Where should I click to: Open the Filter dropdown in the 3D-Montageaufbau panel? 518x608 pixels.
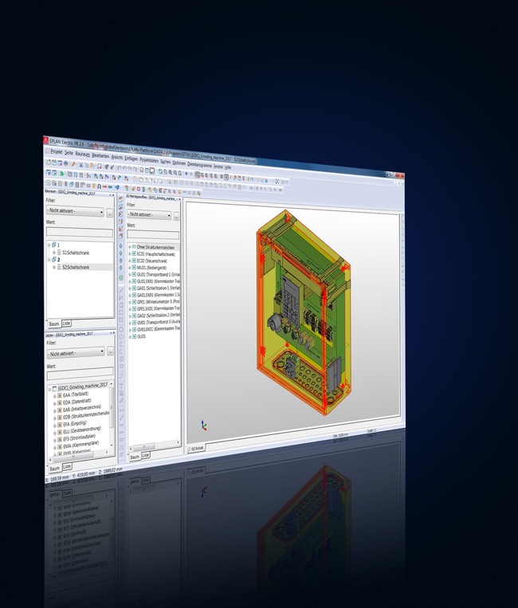click(149, 214)
